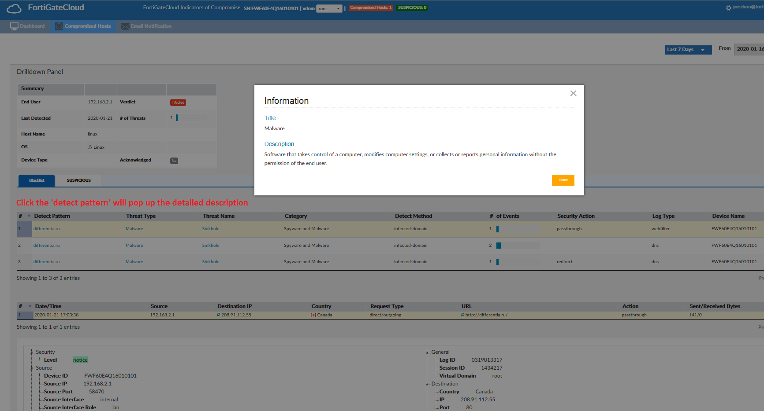Click the Linux OS penguin icon
This screenshot has height=411, width=764.
(x=90, y=147)
